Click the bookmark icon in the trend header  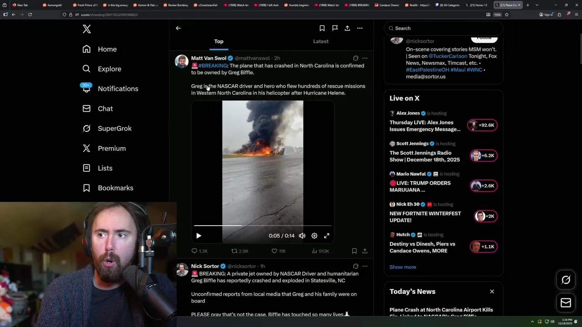coord(322,28)
